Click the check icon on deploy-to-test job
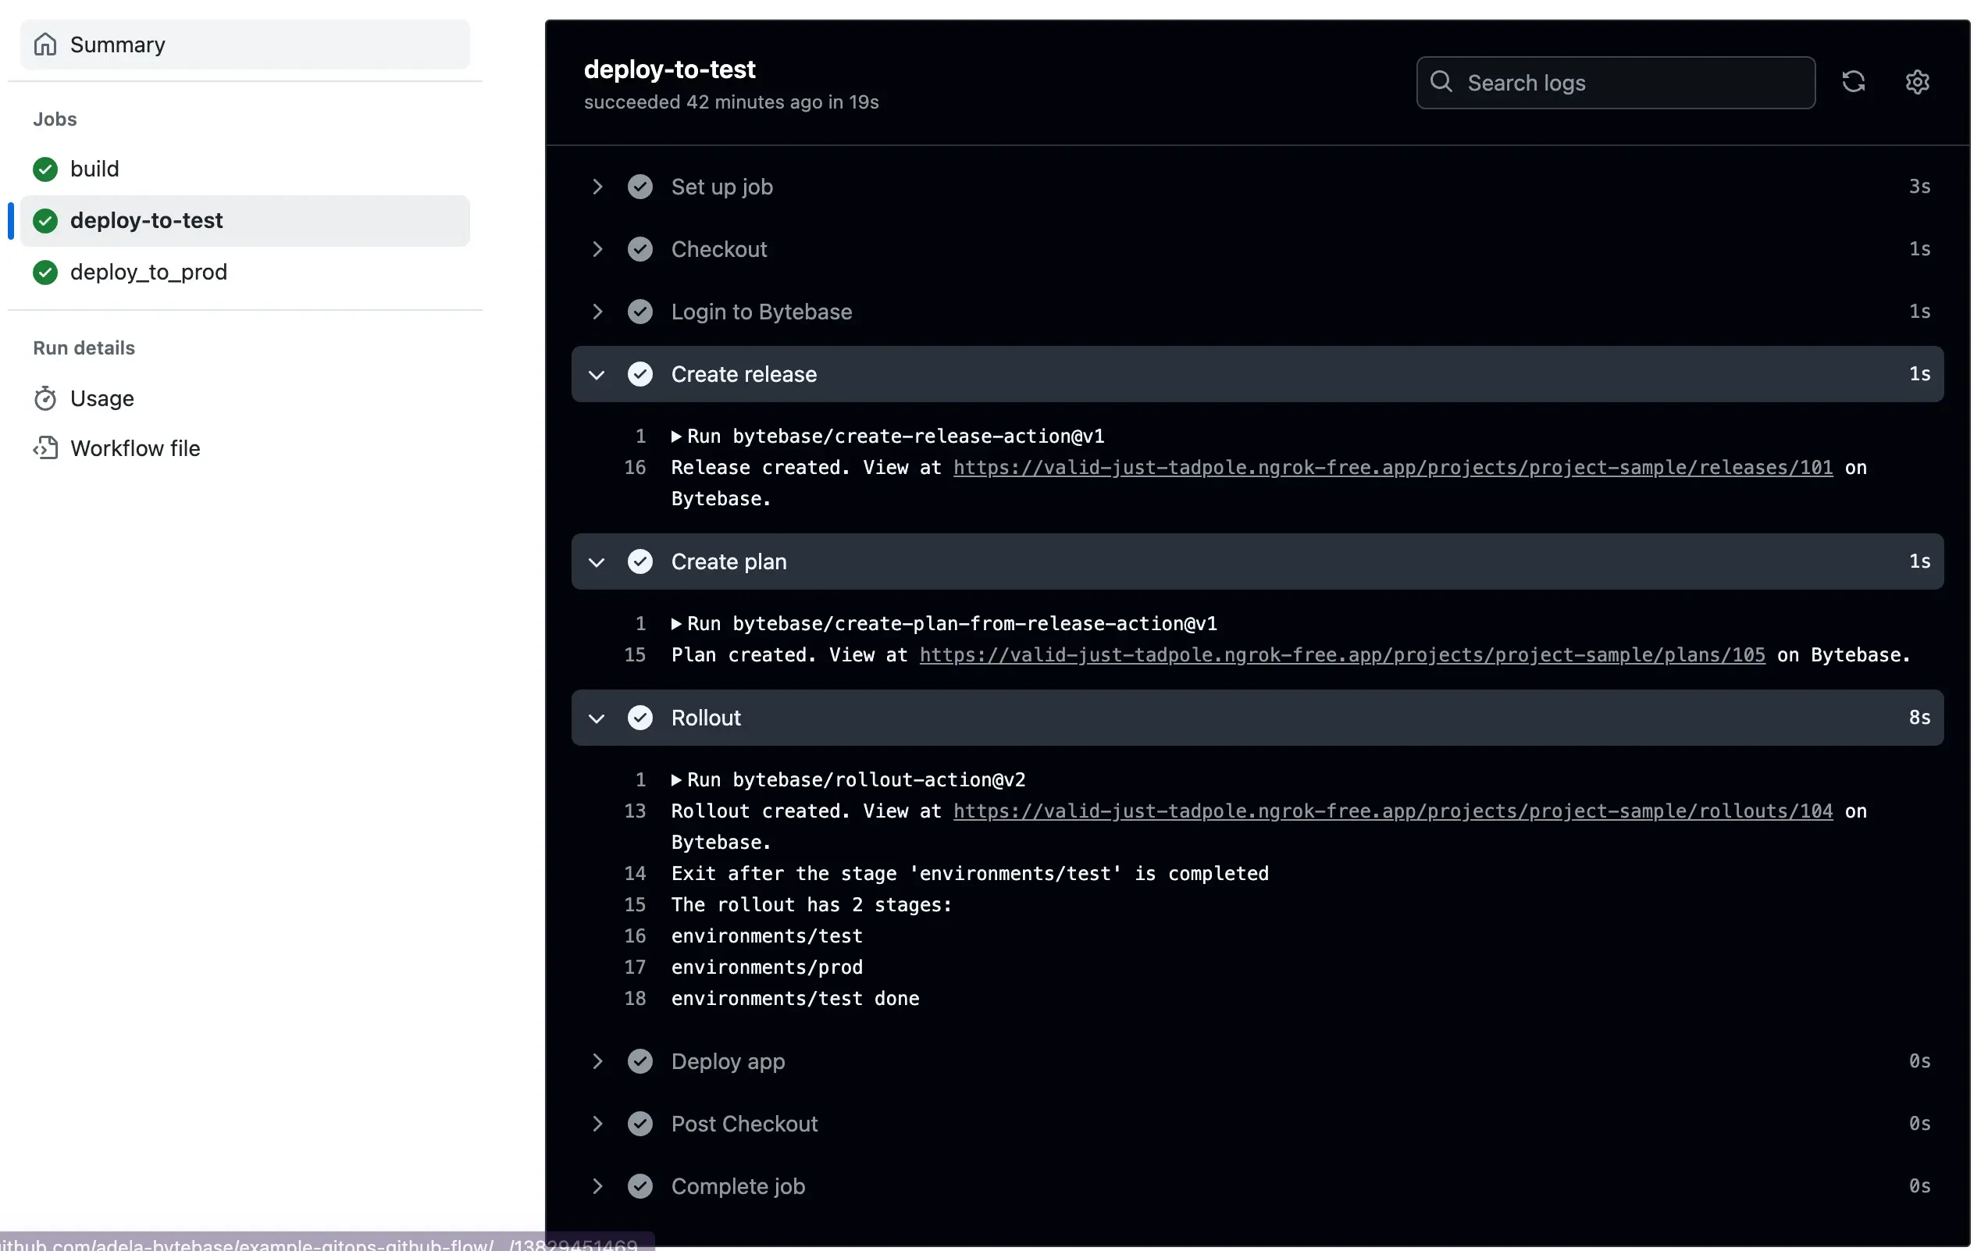Image resolution: width=1988 pixels, height=1251 pixels. (x=45, y=220)
